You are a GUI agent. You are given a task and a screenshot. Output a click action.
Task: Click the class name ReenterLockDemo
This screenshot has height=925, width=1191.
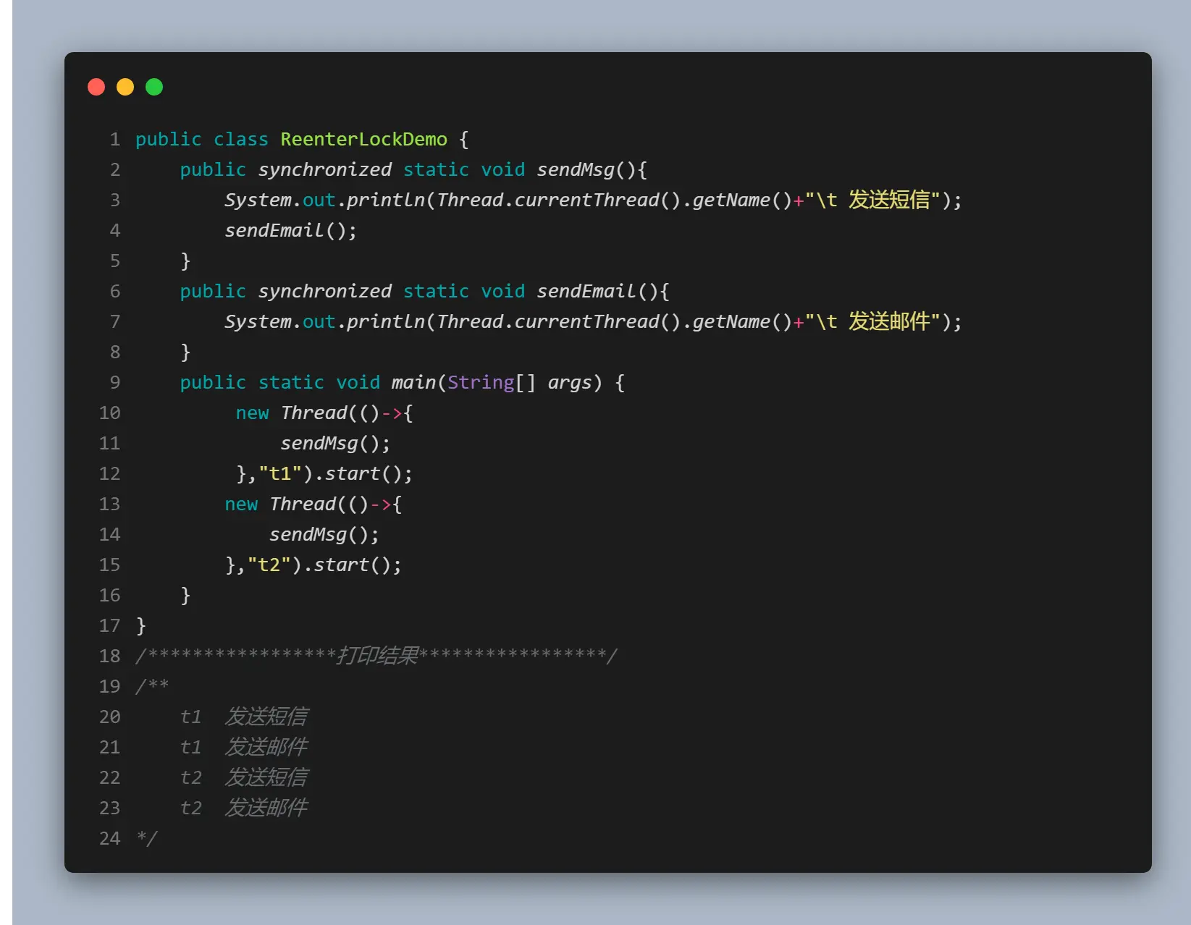363,139
